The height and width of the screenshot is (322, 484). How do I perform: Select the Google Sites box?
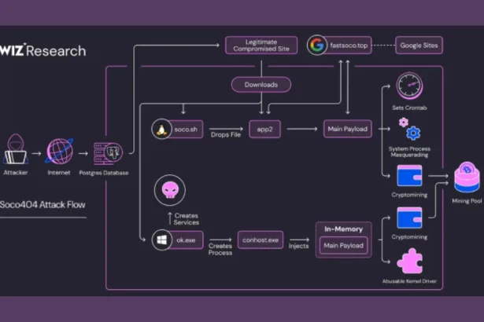[x=419, y=46]
